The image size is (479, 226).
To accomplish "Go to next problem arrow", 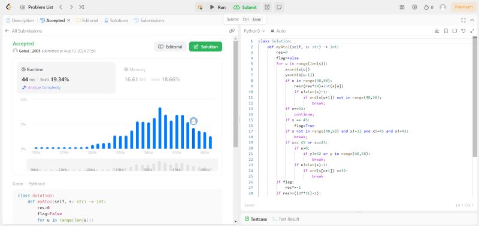I will [71, 7].
